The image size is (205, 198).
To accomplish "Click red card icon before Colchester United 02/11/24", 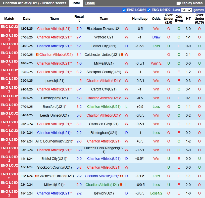I will point(36,176).
